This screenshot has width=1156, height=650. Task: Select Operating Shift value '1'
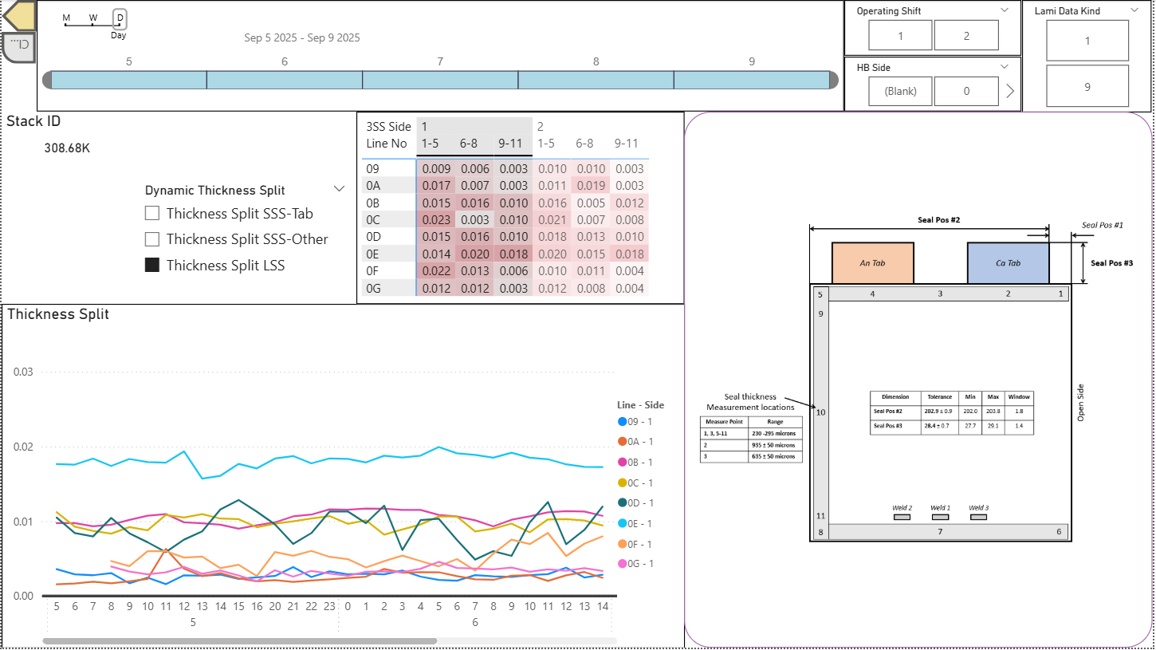point(899,35)
